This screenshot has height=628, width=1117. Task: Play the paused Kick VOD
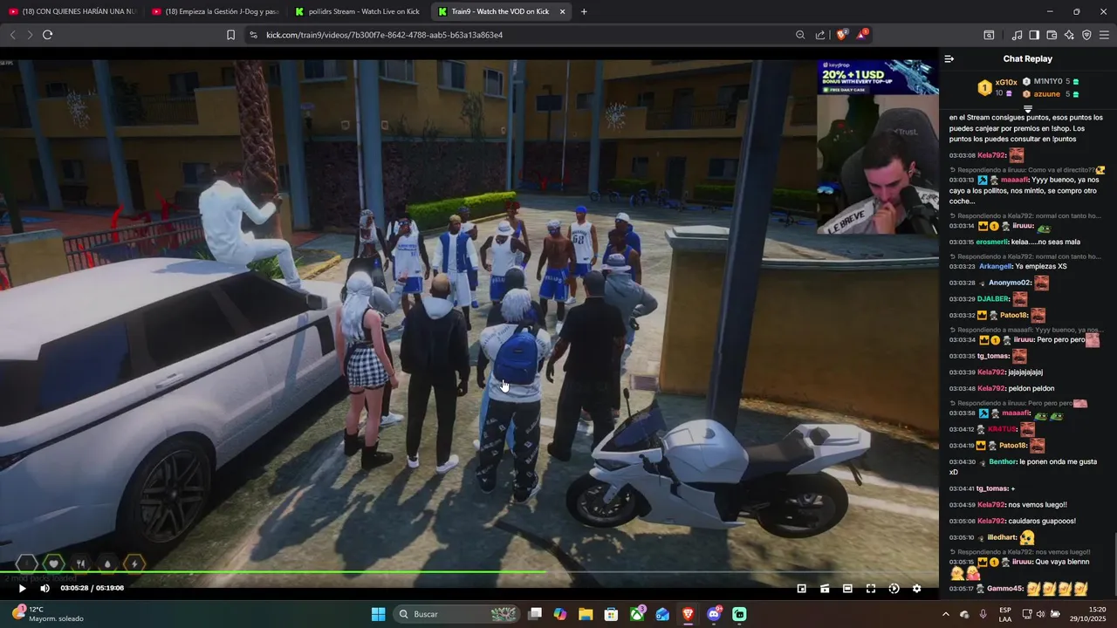pos(23,589)
